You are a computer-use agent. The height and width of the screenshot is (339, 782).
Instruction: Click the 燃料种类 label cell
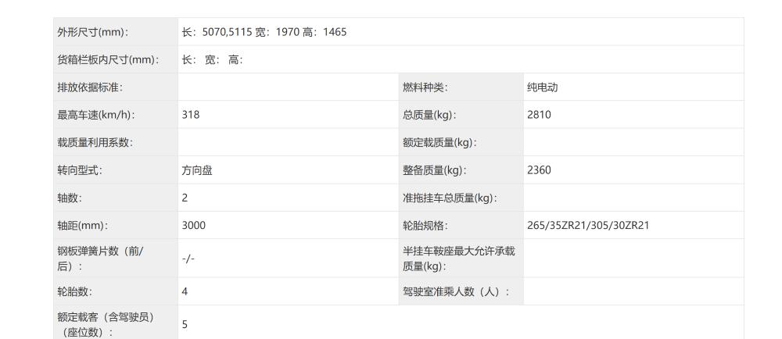461,87
